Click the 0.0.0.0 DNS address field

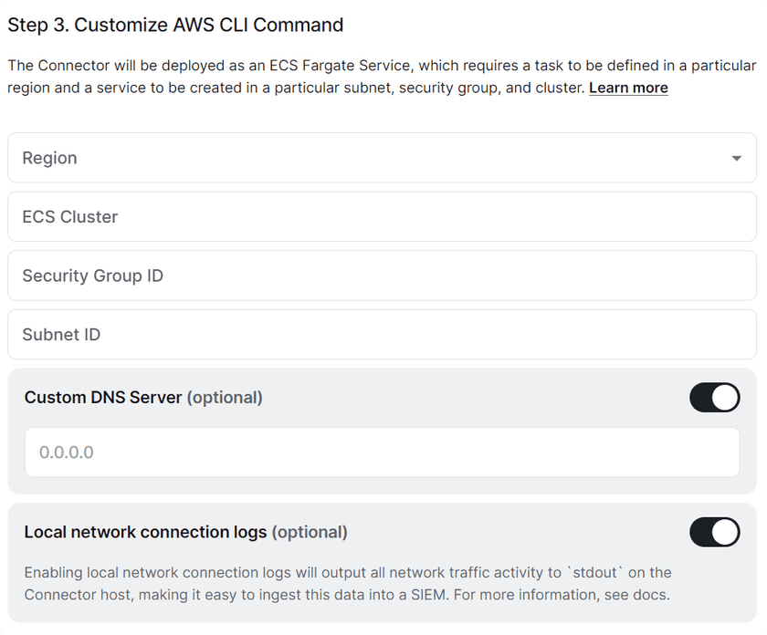(x=382, y=453)
